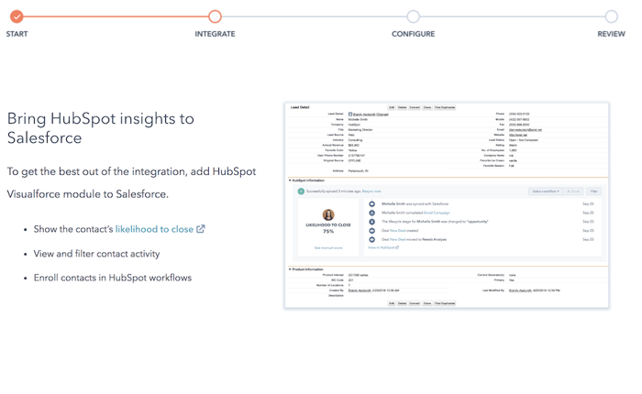Open the 'likelihood to close' link
The image size is (642, 394).
(x=154, y=229)
